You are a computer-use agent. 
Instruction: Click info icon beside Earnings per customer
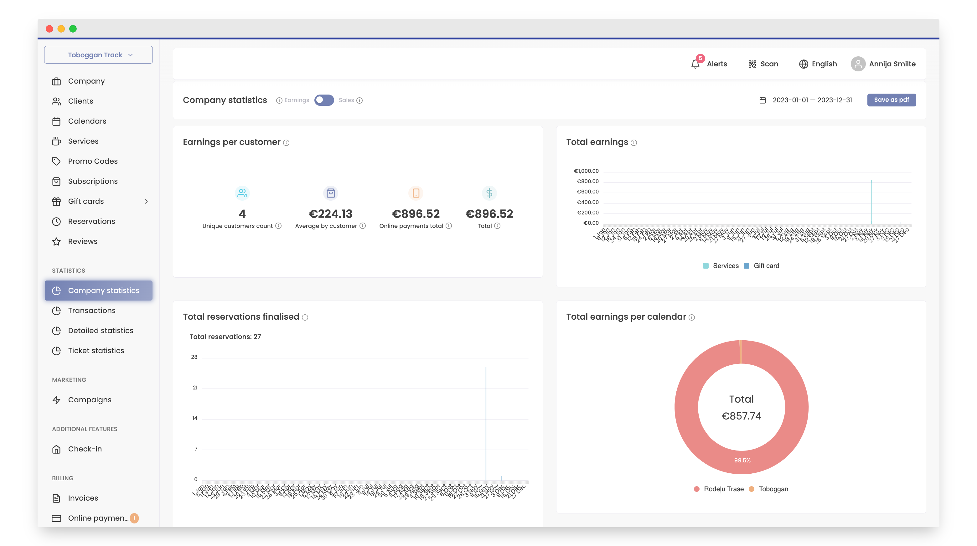(x=286, y=142)
